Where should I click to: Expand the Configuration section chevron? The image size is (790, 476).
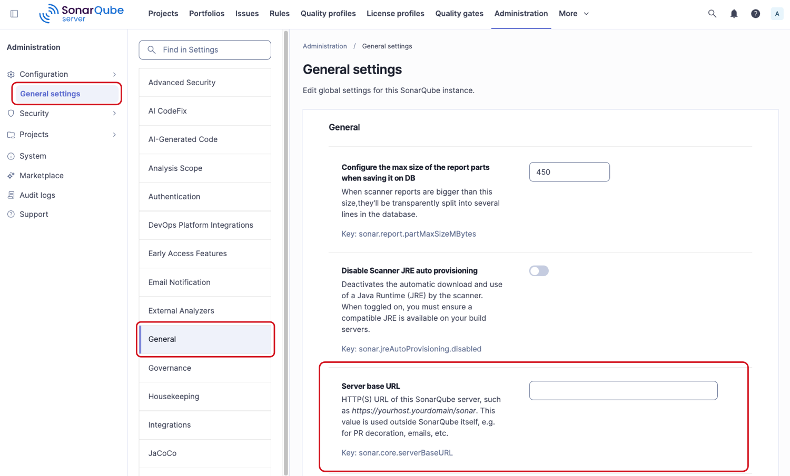coord(114,74)
